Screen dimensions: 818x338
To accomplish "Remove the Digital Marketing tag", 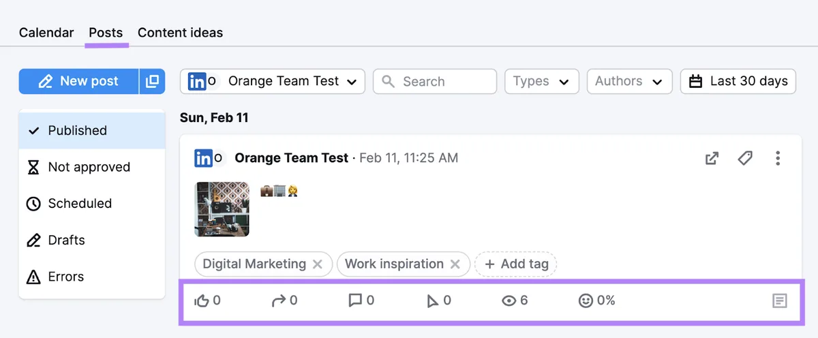I will coord(318,264).
